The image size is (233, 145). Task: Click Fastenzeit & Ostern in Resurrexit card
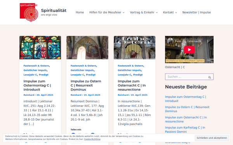tap(83, 66)
